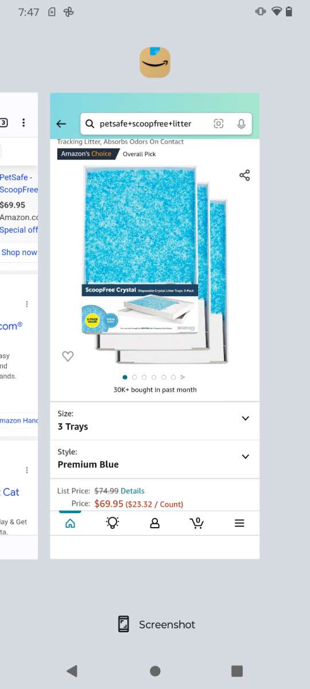Open the shopping cart in bottom bar
Screen dimensions: 310x689
click(x=197, y=523)
